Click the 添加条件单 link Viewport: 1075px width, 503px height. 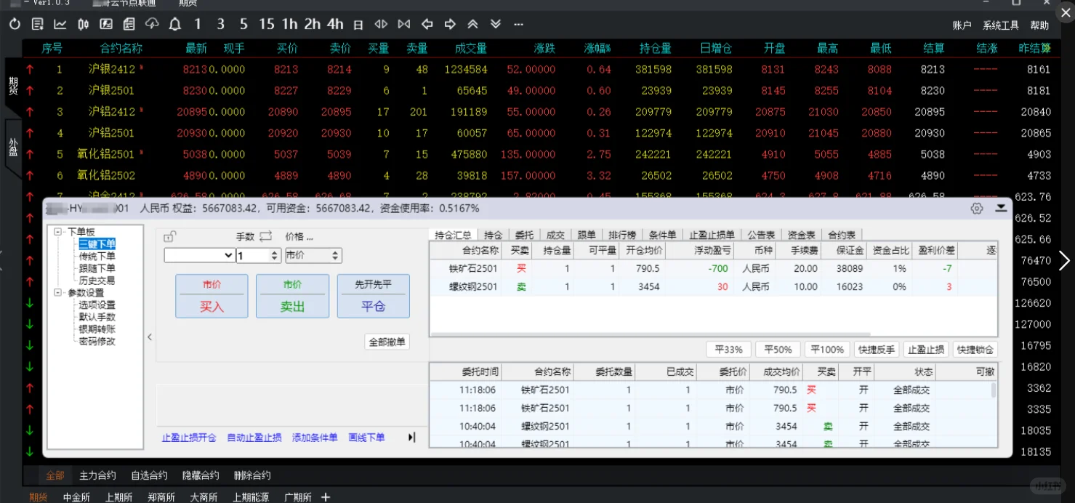pyautogui.click(x=315, y=438)
